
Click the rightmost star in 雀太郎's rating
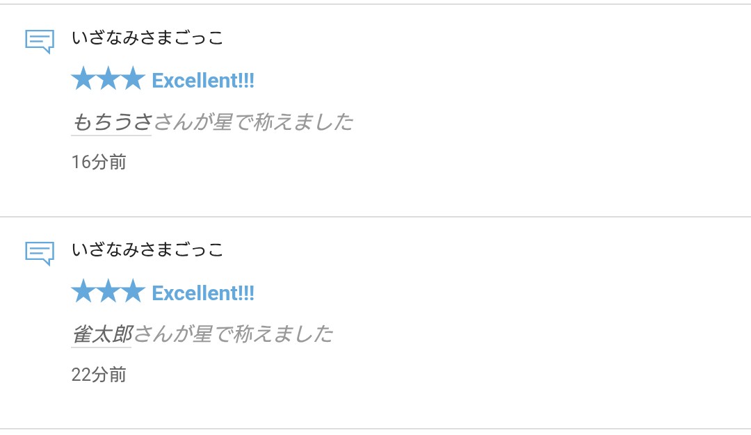pyautogui.click(x=133, y=291)
